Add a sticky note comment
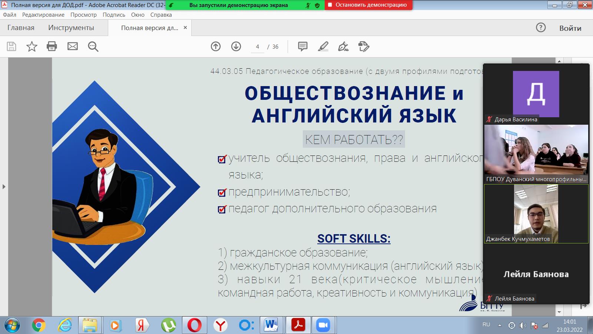593x334 pixels. 303,46
